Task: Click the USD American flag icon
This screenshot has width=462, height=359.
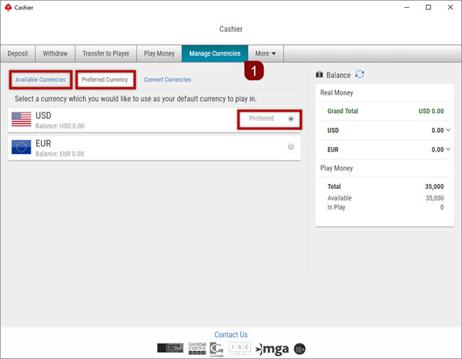Action: [21, 119]
